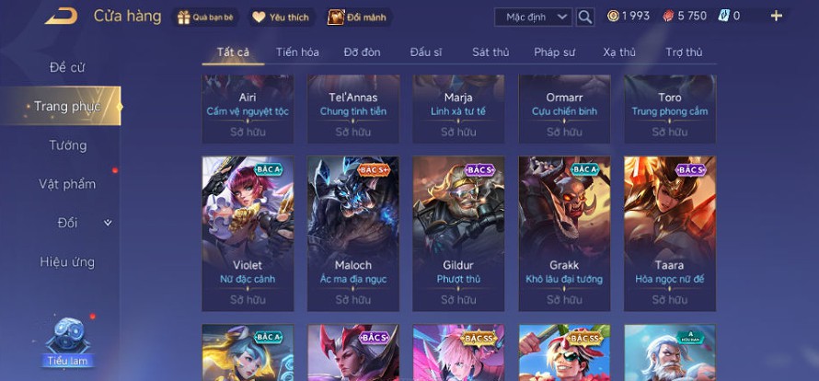Select the Tiến hóa tab
Image resolution: width=819 pixels, height=381 pixels.
click(297, 52)
